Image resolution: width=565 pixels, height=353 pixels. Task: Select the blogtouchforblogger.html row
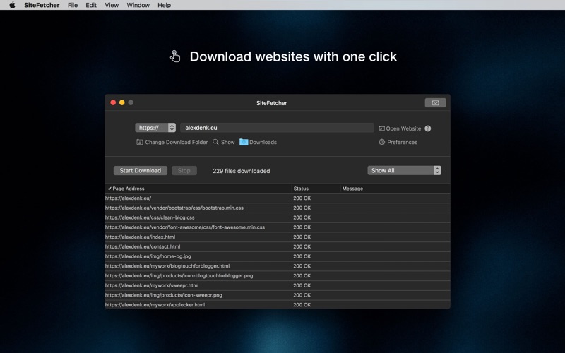click(x=278, y=266)
